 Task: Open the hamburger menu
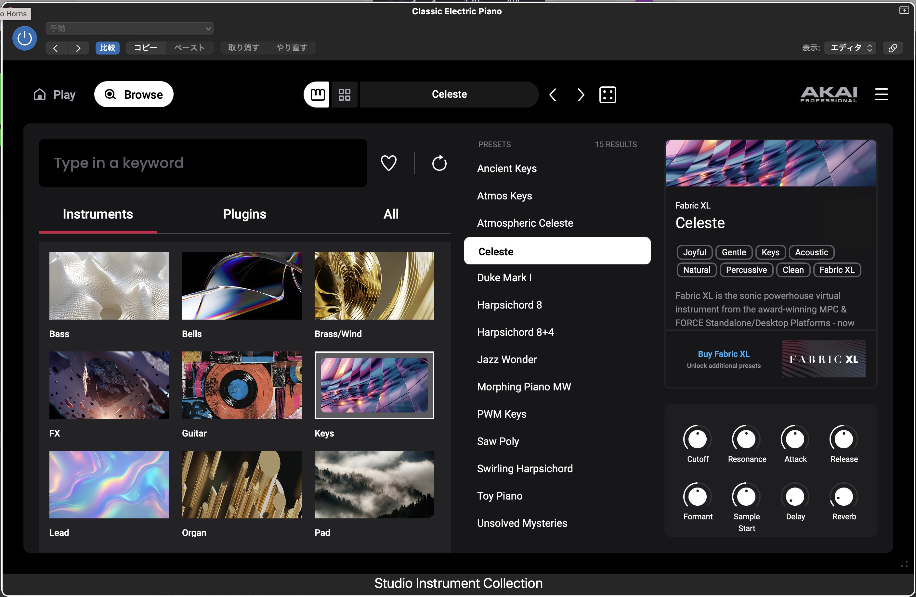tap(881, 95)
